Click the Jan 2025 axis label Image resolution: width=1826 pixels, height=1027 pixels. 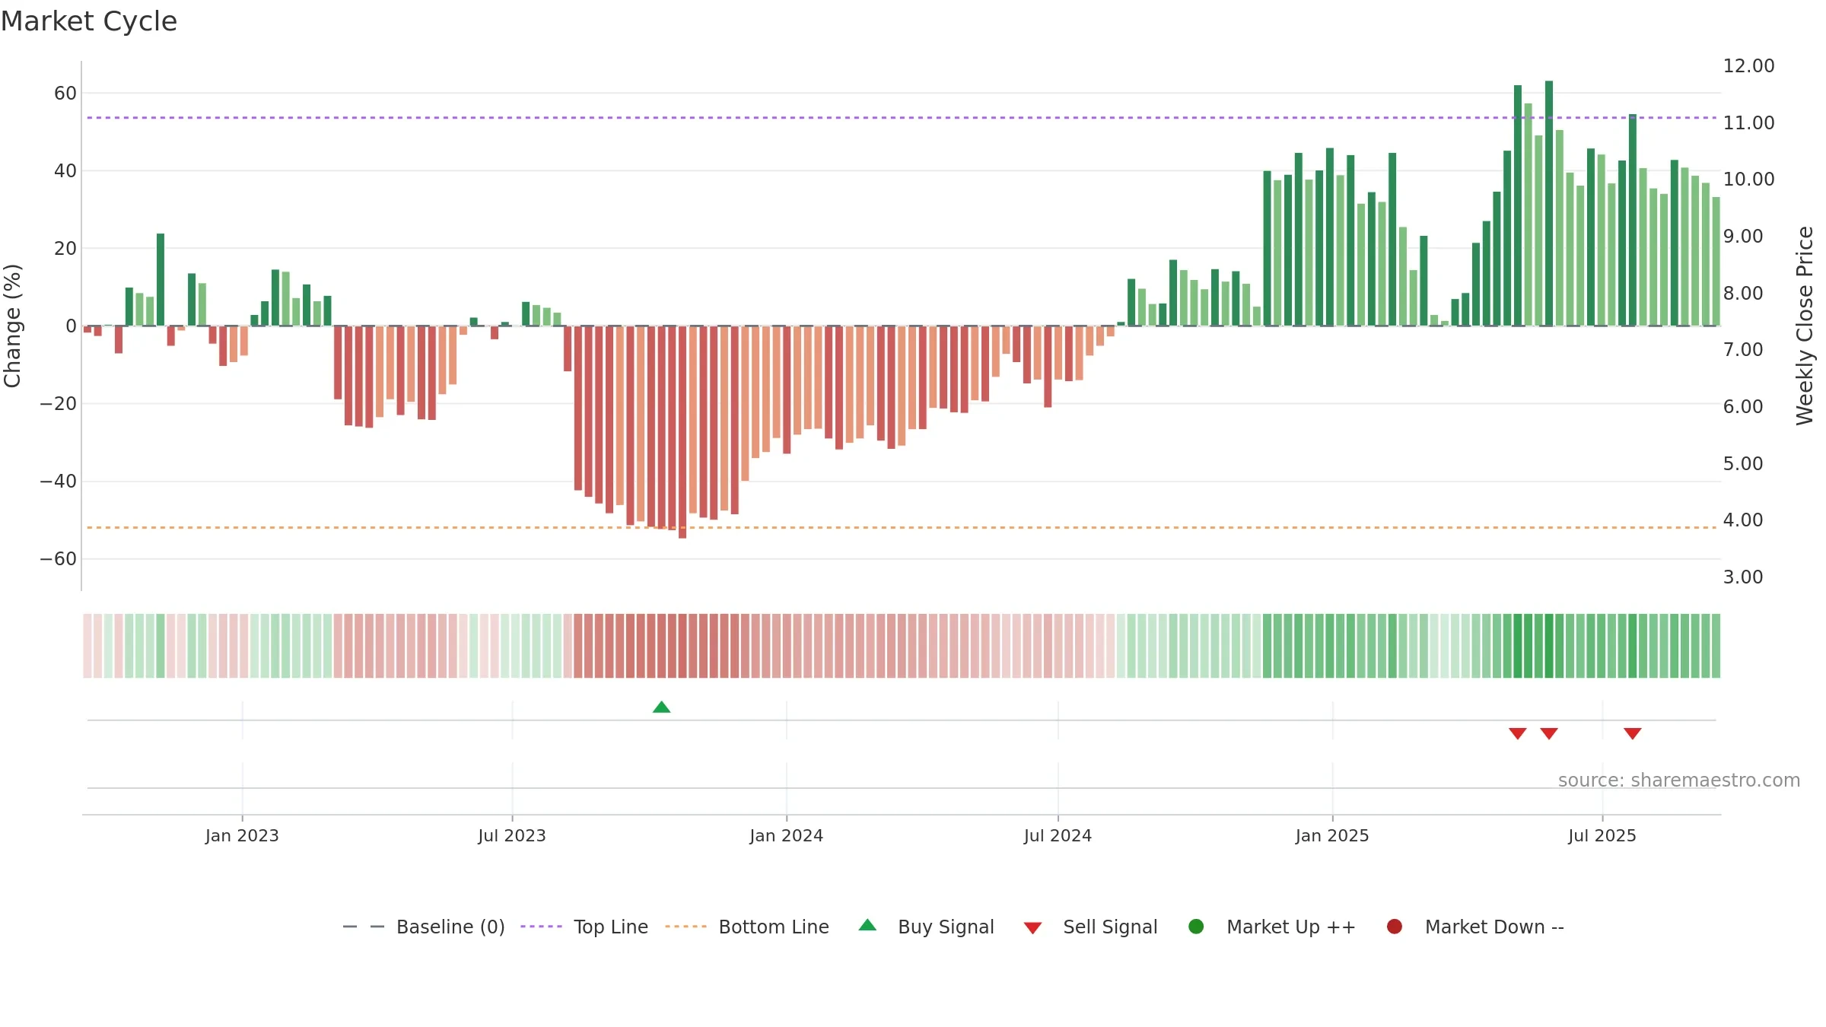1332,835
